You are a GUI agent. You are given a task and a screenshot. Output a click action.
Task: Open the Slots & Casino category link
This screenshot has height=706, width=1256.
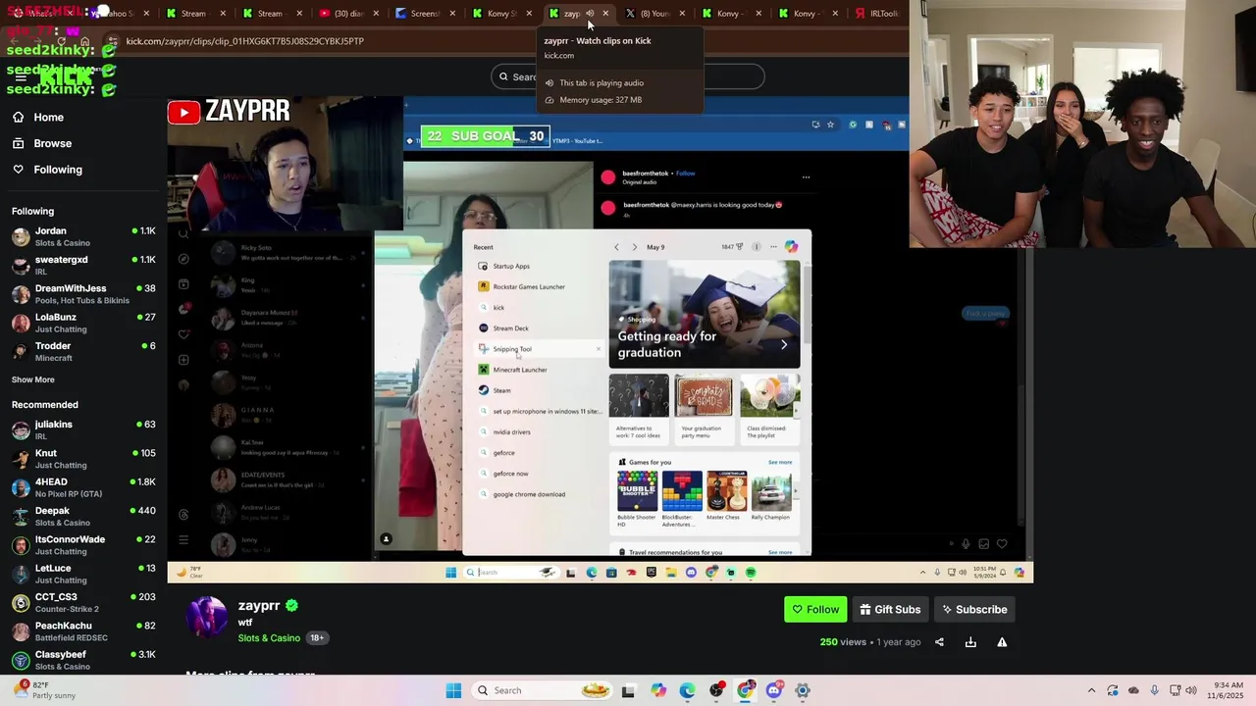[x=269, y=638]
